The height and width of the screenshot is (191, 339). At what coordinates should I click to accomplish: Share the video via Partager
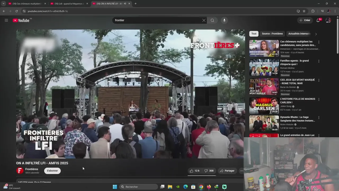(x=227, y=171)
